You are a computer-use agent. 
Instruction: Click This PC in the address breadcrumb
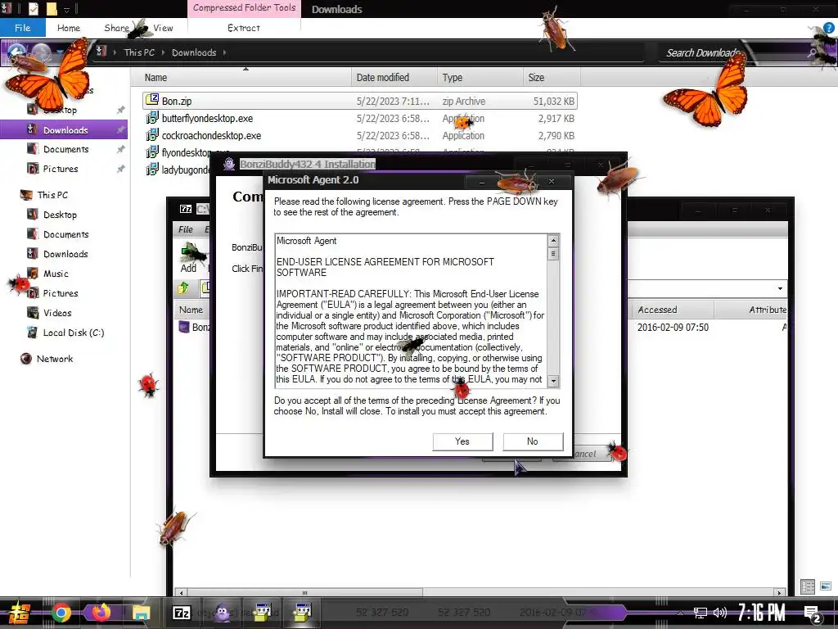click(139, 52)
